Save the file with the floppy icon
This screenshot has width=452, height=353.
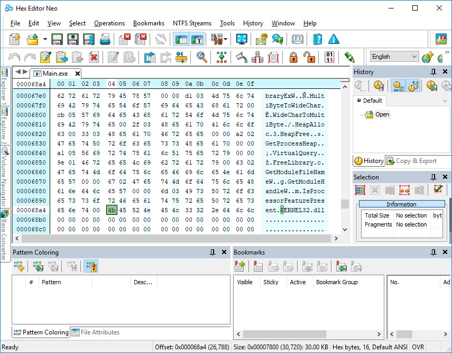(57, 39)
